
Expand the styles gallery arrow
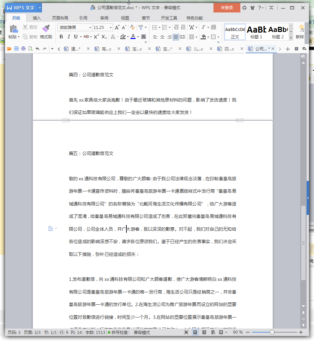click(x=291, y=38)
